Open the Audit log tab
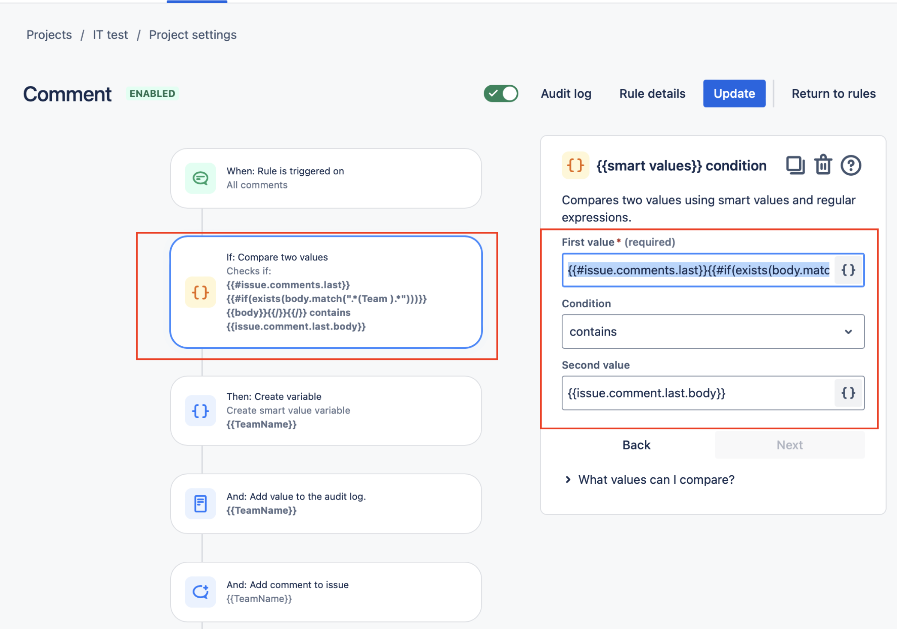This screenshot has height=629, width=897. [x=566, y=93]
